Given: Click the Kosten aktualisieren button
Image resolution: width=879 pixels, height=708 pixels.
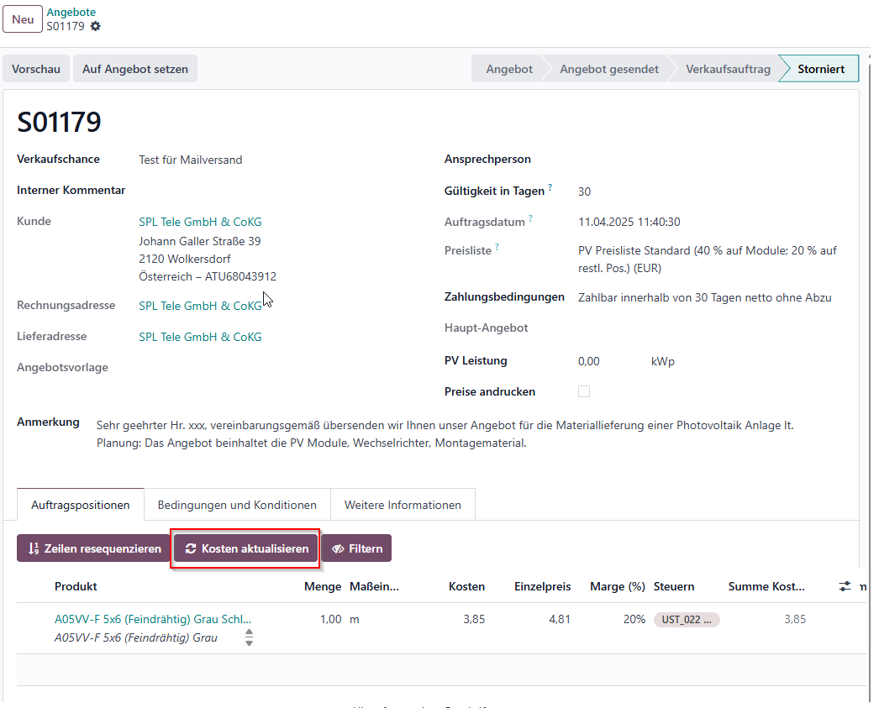Looking at the screenshot, I should pos(246,548).
